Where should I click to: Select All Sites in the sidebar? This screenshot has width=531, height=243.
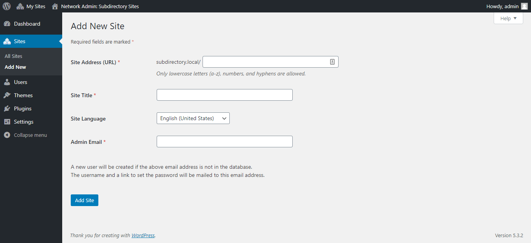point(13,56)
